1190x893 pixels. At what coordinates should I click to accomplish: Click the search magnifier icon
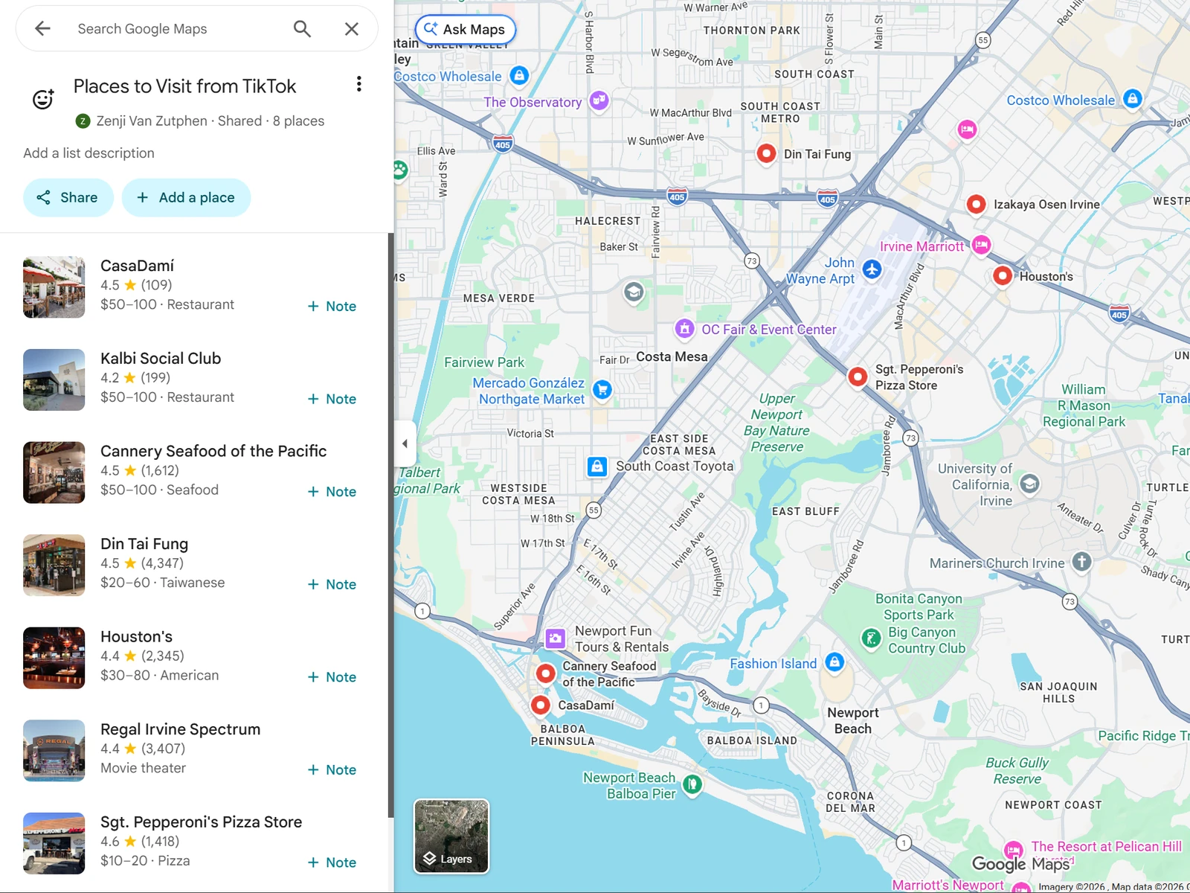click(x=302, y=29)
